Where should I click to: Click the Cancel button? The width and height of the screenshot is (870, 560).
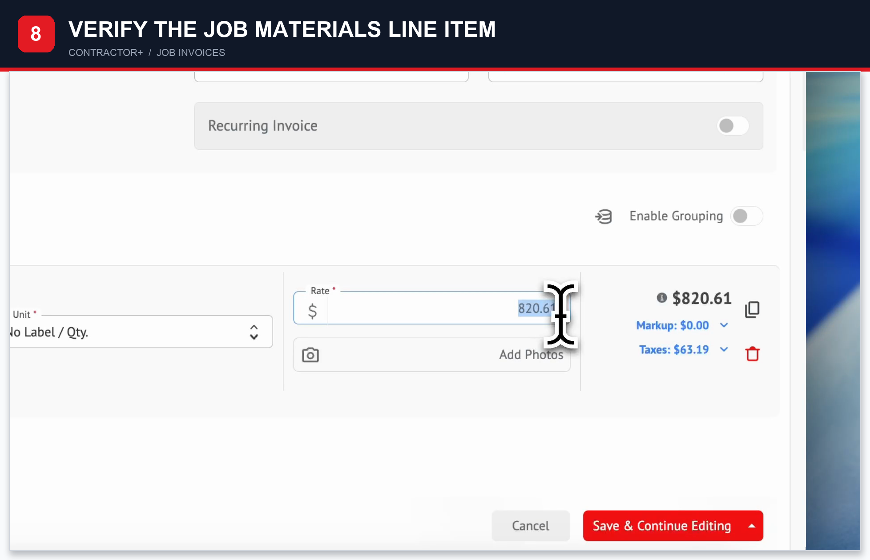point(531,526)
